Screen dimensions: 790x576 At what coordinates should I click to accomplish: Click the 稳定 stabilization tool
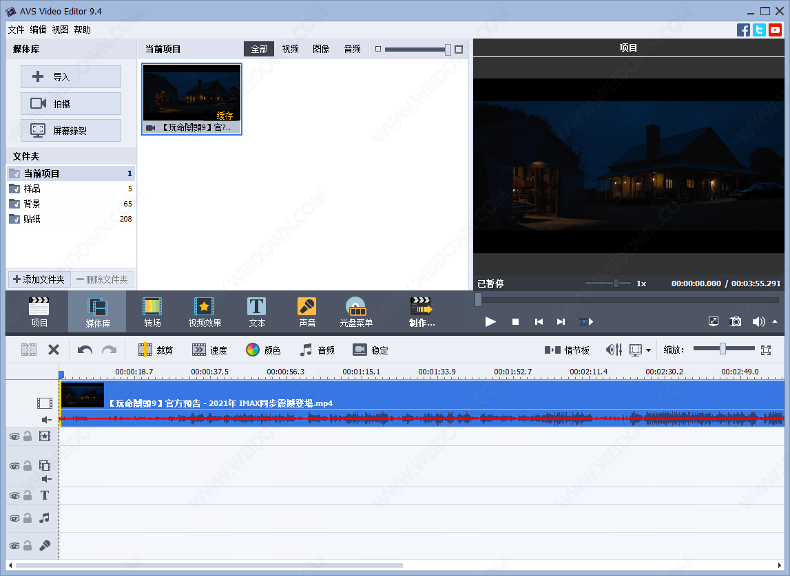(371, 350)
